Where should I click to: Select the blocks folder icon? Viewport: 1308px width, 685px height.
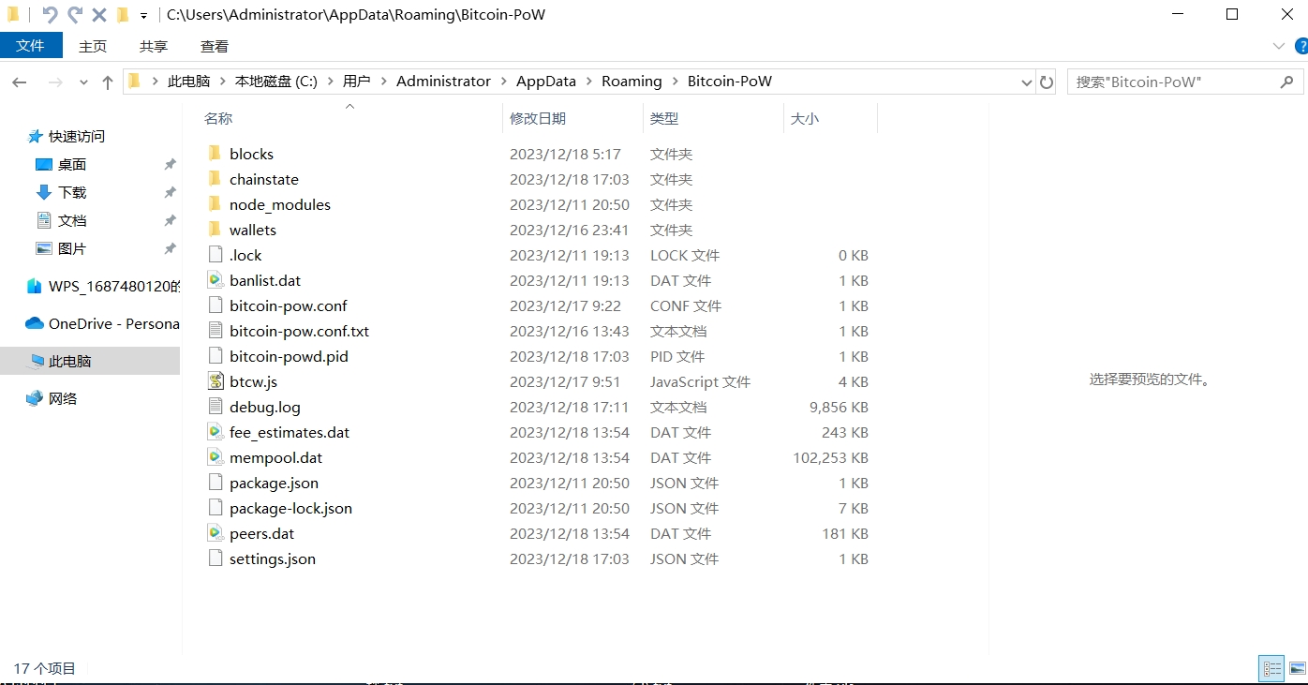(215, 154)
